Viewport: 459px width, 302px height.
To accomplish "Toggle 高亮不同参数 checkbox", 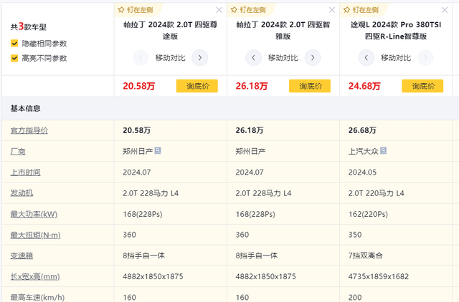I will coord(14,58).
